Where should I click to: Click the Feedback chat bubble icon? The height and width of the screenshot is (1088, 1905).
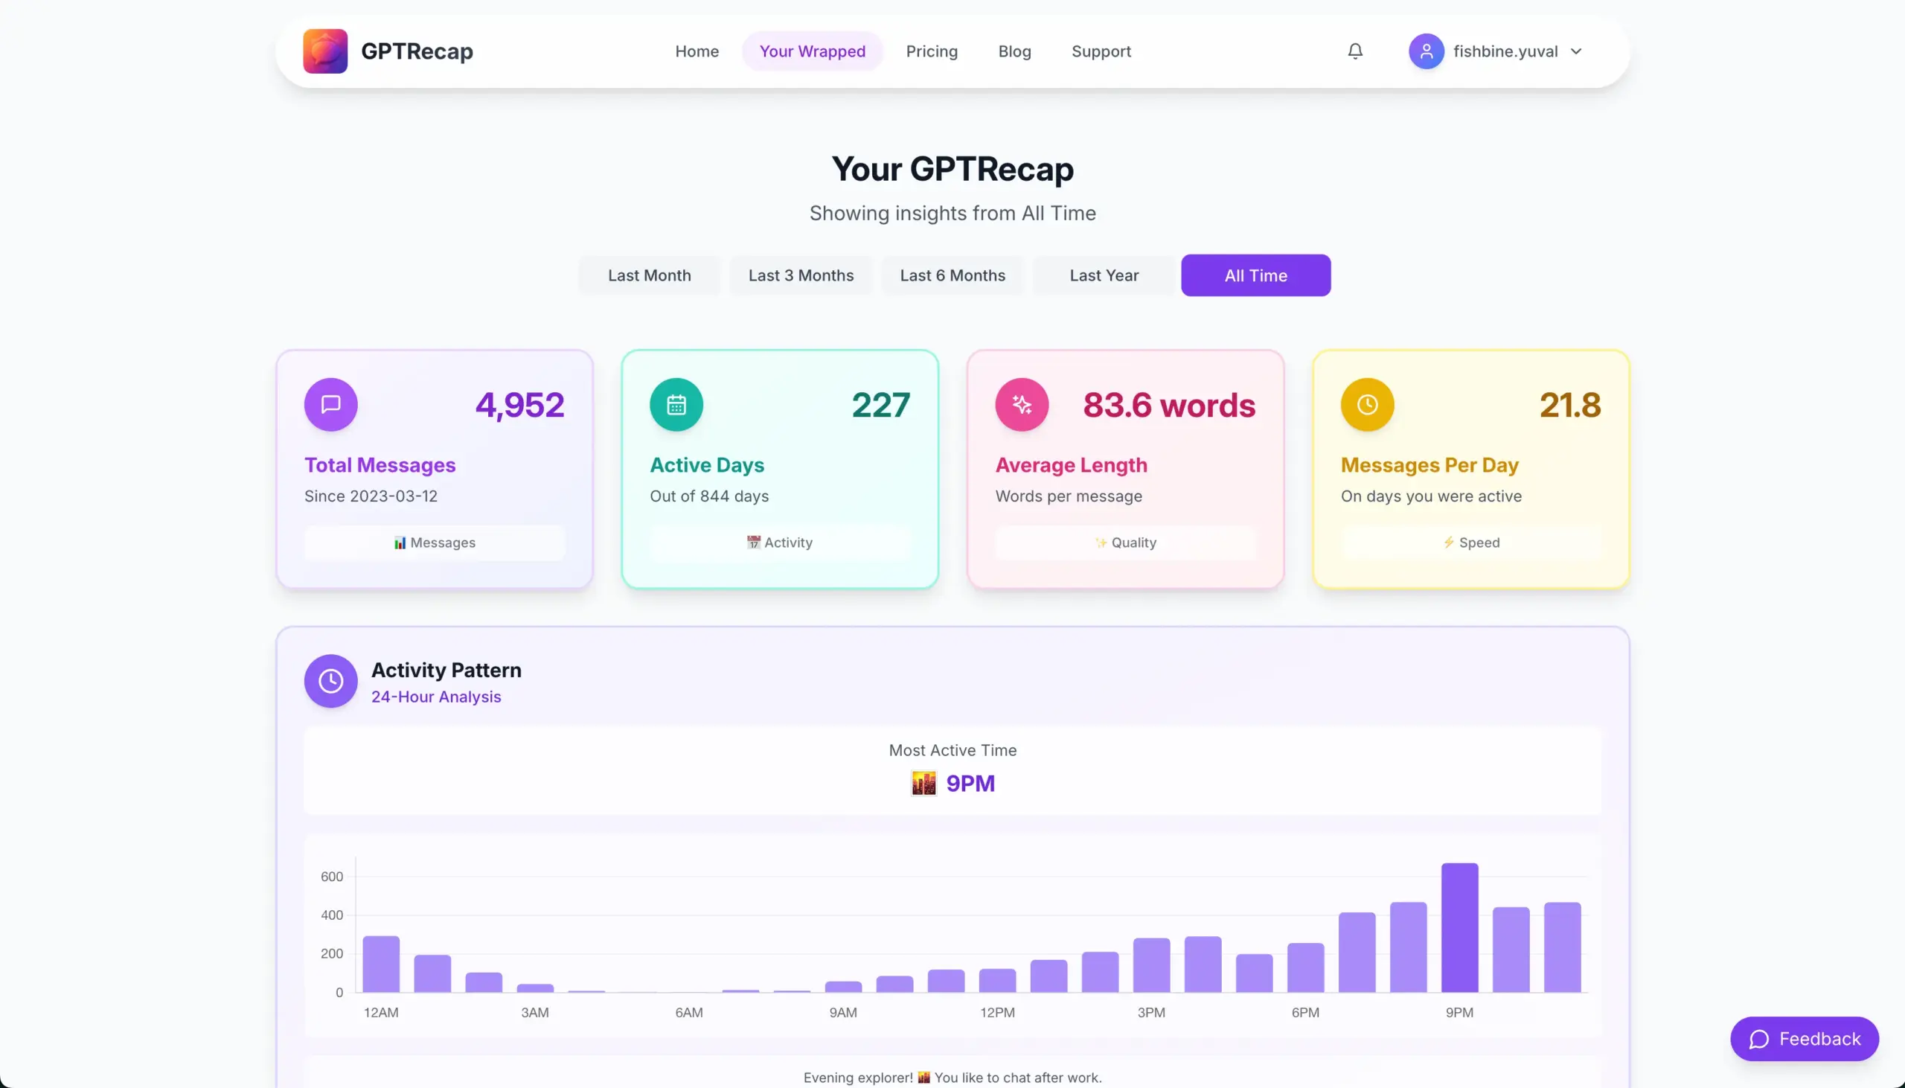pyautogui.click(x=1758, y=1039)
